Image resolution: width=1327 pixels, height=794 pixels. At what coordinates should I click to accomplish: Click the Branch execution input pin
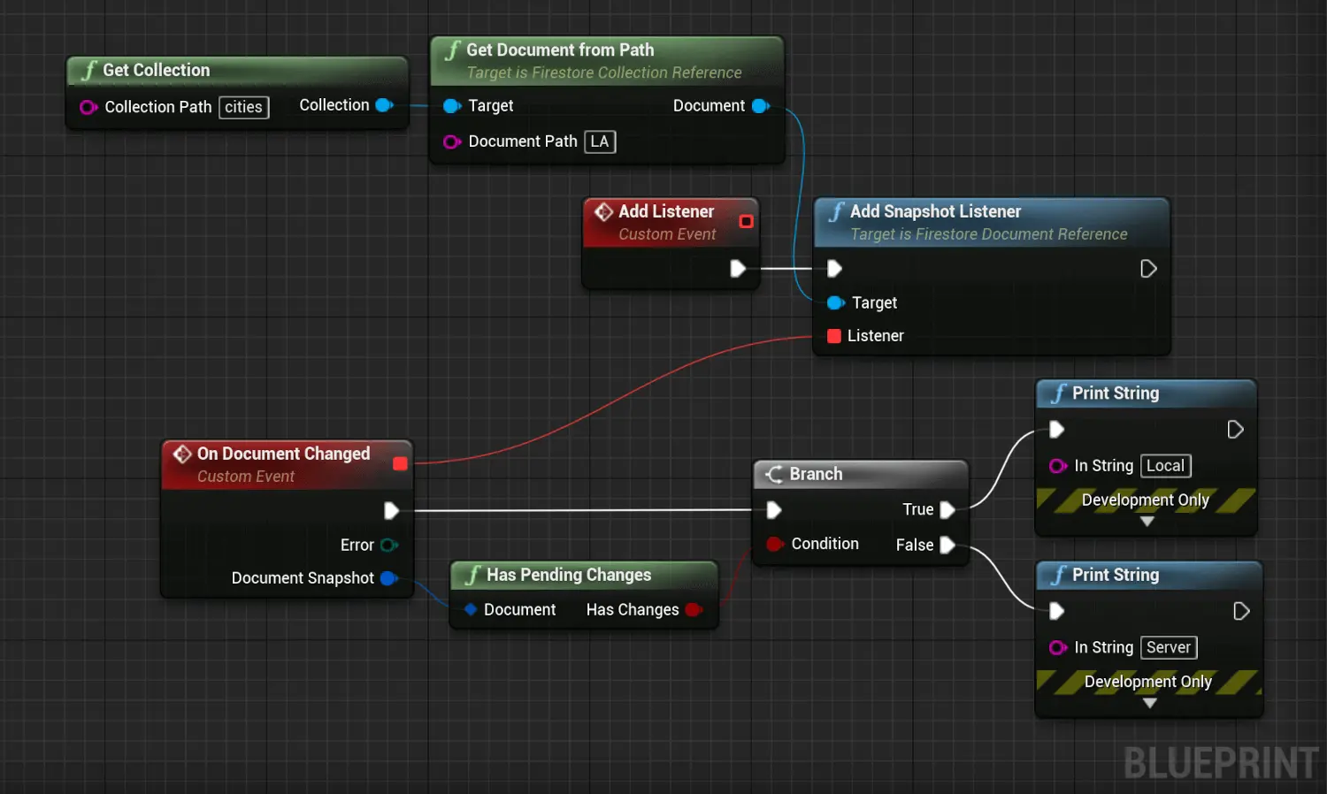point(774,509)
